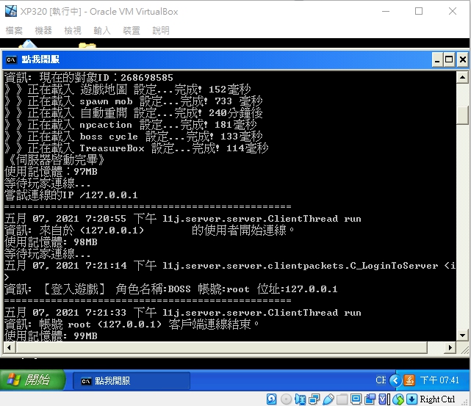
Task: Click the shared folders status icon
Action: point(342,399)
